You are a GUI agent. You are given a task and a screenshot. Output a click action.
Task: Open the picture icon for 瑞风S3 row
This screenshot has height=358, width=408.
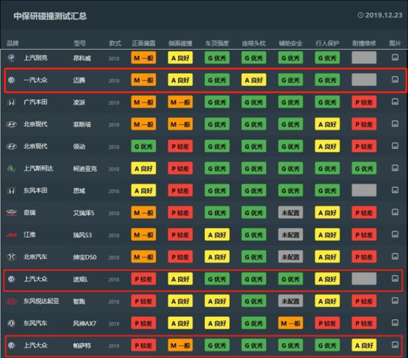tap(395, 234)
